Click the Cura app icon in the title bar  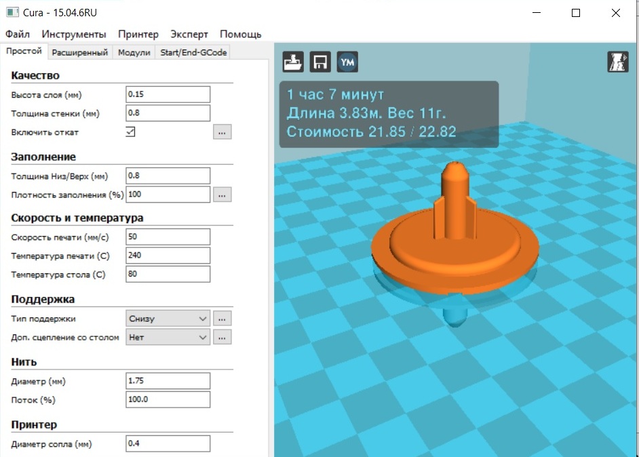coord(12,12)
